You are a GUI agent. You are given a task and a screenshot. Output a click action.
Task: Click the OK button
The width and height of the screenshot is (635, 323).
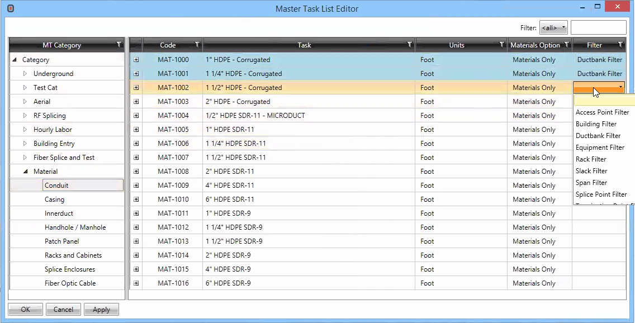pyautogui.click(x=26, y=309)
